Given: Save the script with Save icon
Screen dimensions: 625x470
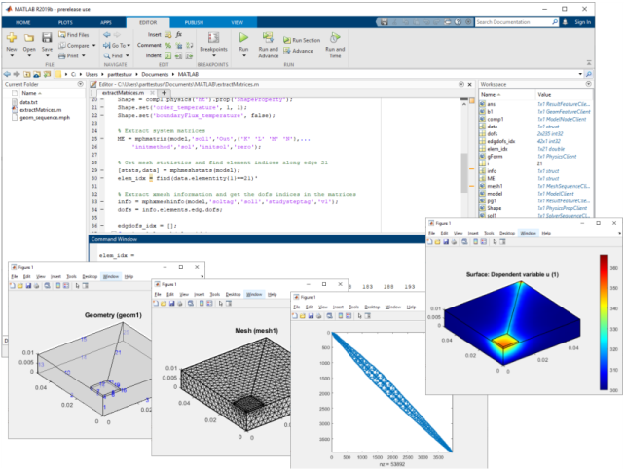Looking at the screenshot, I should point(47,38).
